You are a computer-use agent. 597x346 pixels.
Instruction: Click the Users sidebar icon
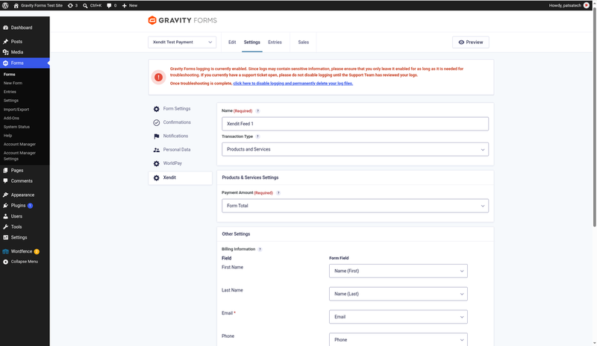6,216
